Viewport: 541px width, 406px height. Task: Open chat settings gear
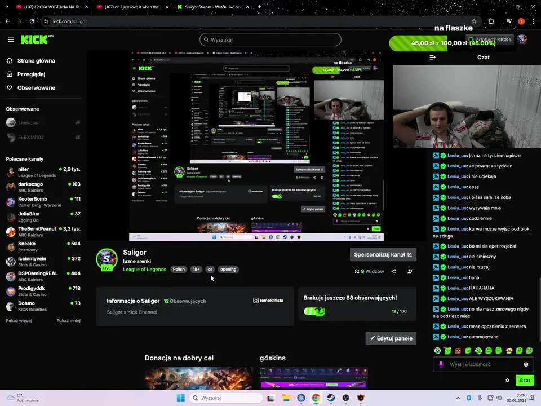coord(507,380)
